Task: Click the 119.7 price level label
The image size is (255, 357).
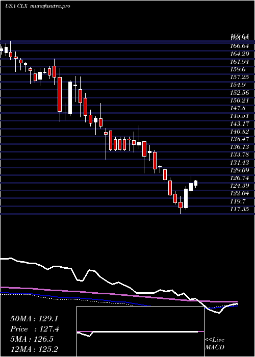Action: tap(238, 201)
